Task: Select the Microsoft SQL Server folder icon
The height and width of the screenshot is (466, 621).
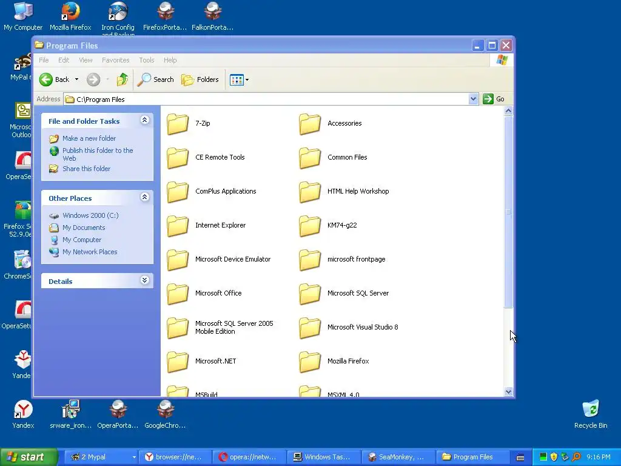Action: 310,294
